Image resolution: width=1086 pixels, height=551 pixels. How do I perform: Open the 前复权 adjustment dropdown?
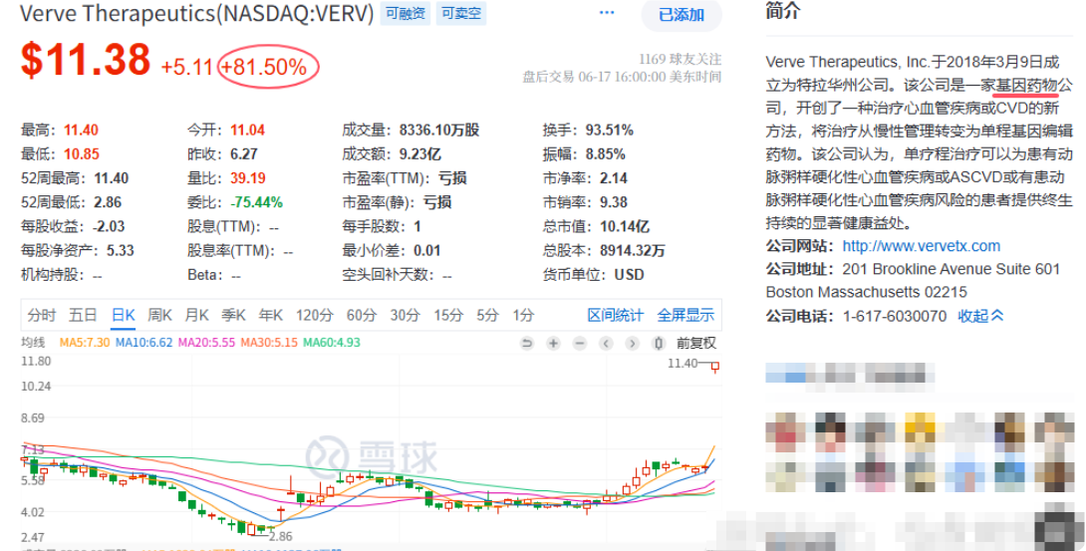696,344
